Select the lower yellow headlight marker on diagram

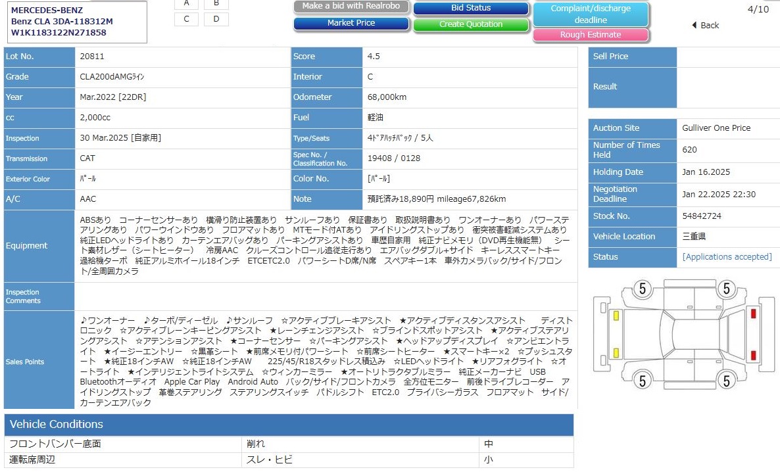616,350
